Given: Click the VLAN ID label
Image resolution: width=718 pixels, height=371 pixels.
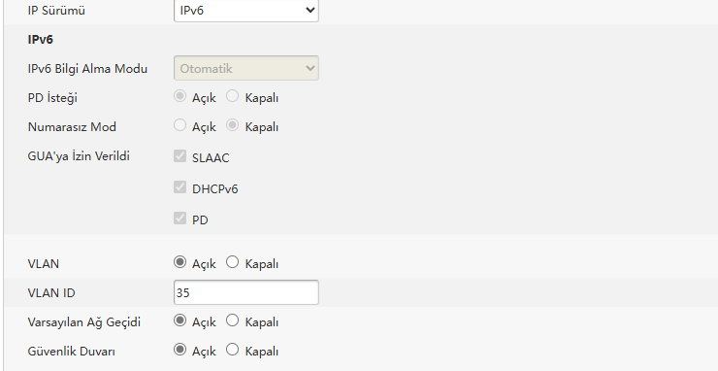Looking at the screenshot, I should point(51,293).
